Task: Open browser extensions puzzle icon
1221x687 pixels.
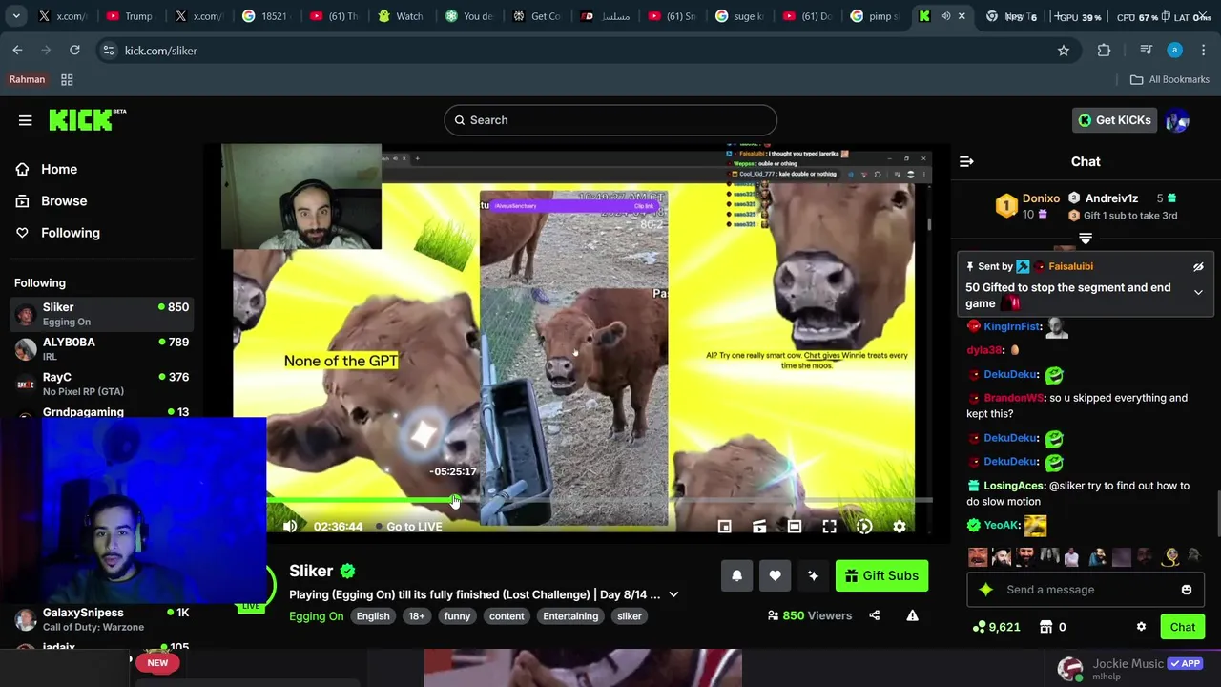Action: 1104,51
